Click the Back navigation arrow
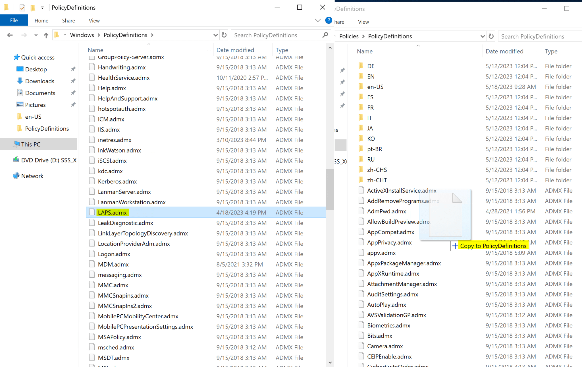 click(x=10, y=35)
